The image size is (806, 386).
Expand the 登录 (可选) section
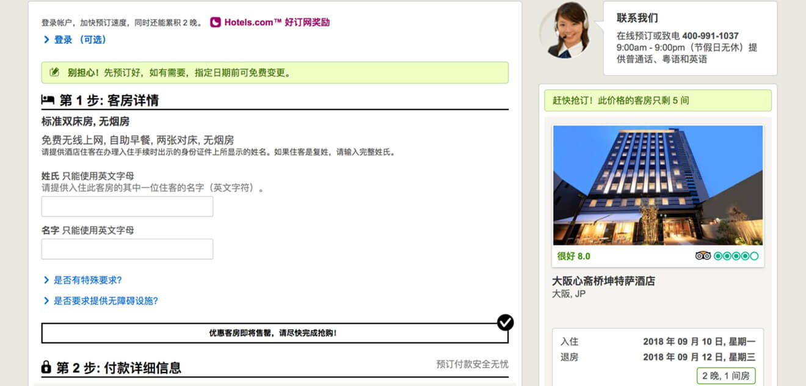pos(74,40)
